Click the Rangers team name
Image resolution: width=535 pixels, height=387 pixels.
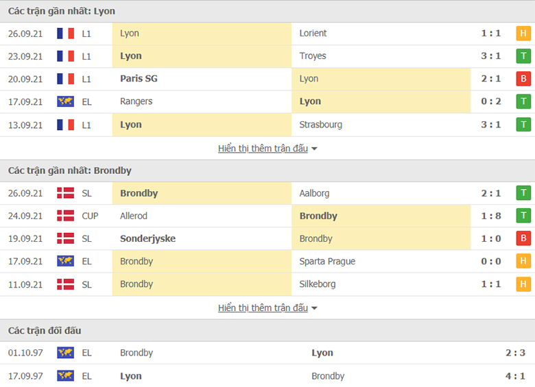point(136,101)
